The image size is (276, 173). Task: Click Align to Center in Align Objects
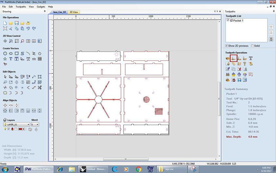click(x=5, y=105)
